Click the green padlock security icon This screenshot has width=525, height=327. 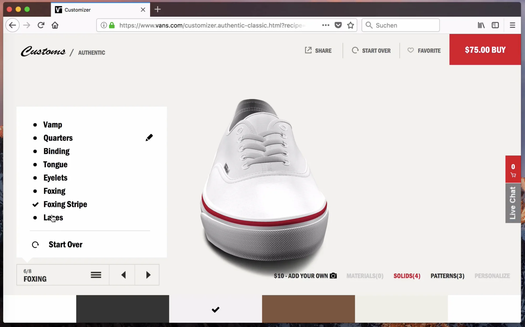[112, 25]
